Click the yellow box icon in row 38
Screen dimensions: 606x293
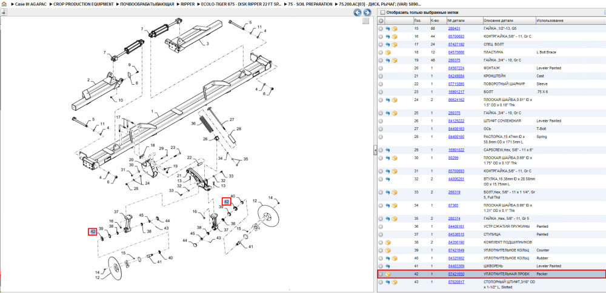click(x=388, y=242)
